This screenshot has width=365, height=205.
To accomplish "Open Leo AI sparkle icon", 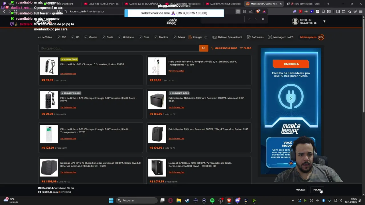I will tap(349, 11).
